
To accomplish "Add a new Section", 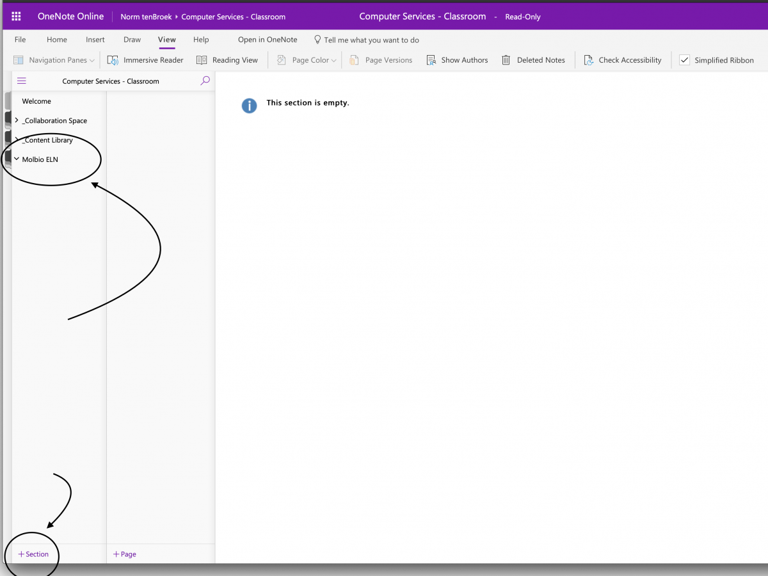I will (33, 554).
